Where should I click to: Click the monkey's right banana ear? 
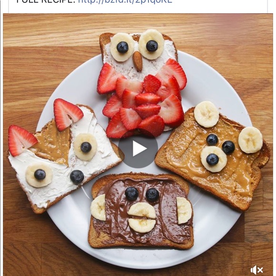point(184,210)
